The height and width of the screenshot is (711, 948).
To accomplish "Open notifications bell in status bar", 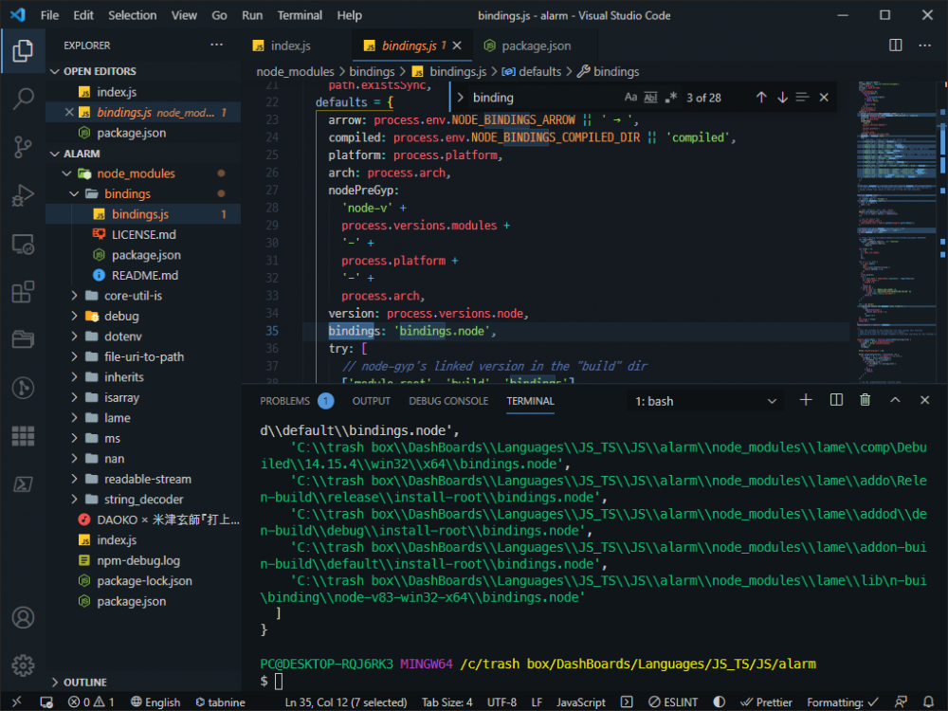I will click(x=929, y=702).
